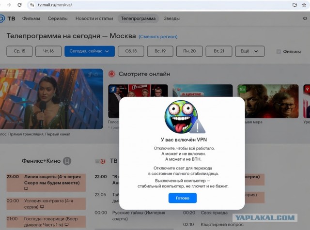
Task: Click the ТВ Центр channel logo
Action: [100, 161]
